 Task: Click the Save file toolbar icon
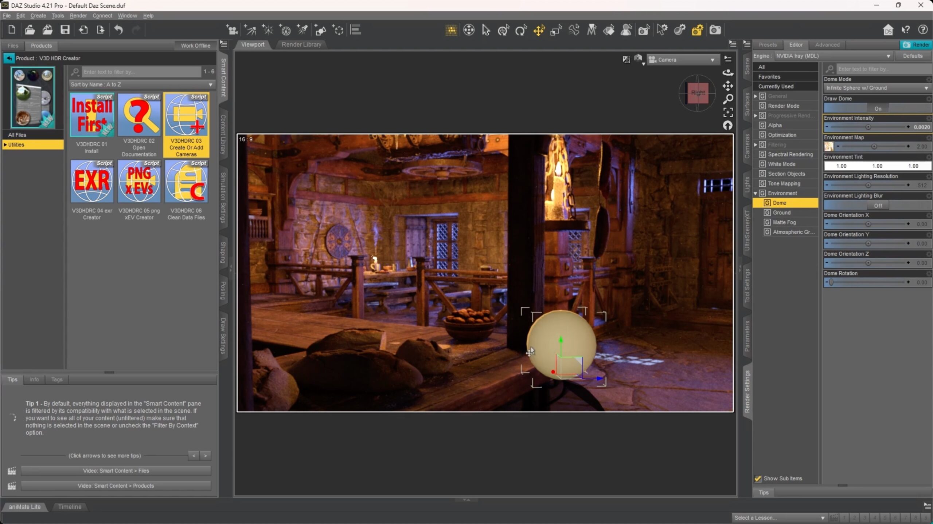pos(65,30)
